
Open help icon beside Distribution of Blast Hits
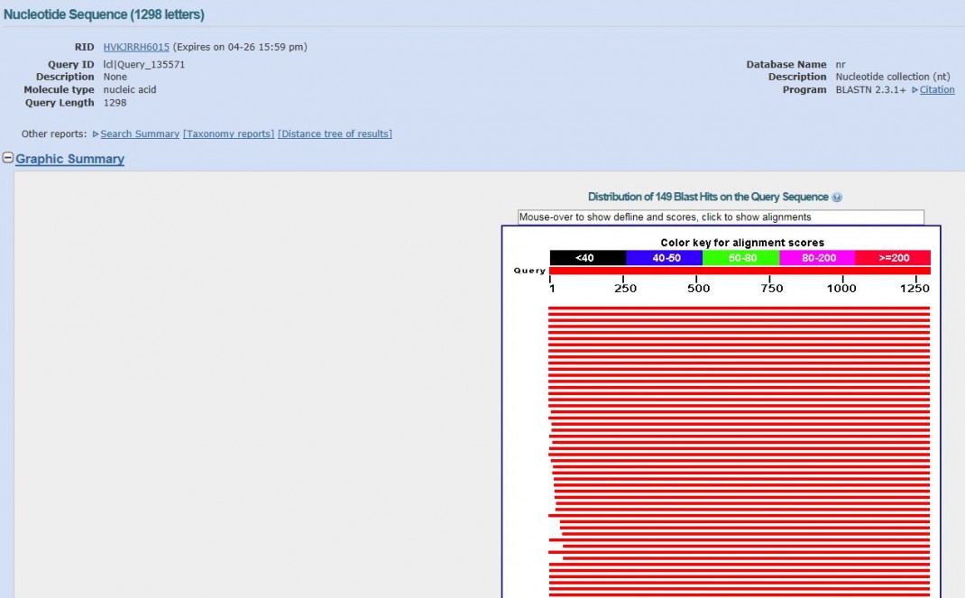(837, 198)
